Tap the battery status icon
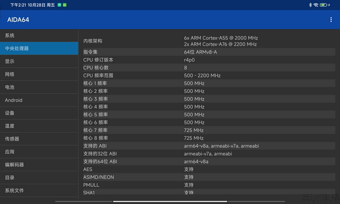The width and height of the screenshot is (340, 204). pos(324,5)
